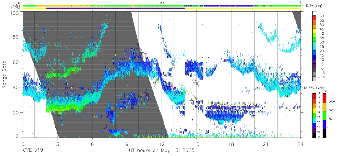Click the x-axis tick label '21'
Screen dimensions: 338x156
pos(266,144)
